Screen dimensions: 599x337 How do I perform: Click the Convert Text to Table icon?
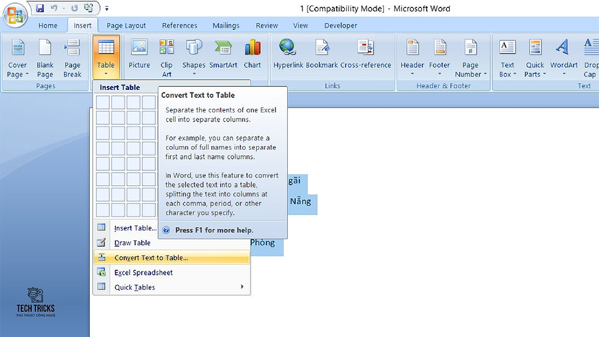tap(101, 257)
